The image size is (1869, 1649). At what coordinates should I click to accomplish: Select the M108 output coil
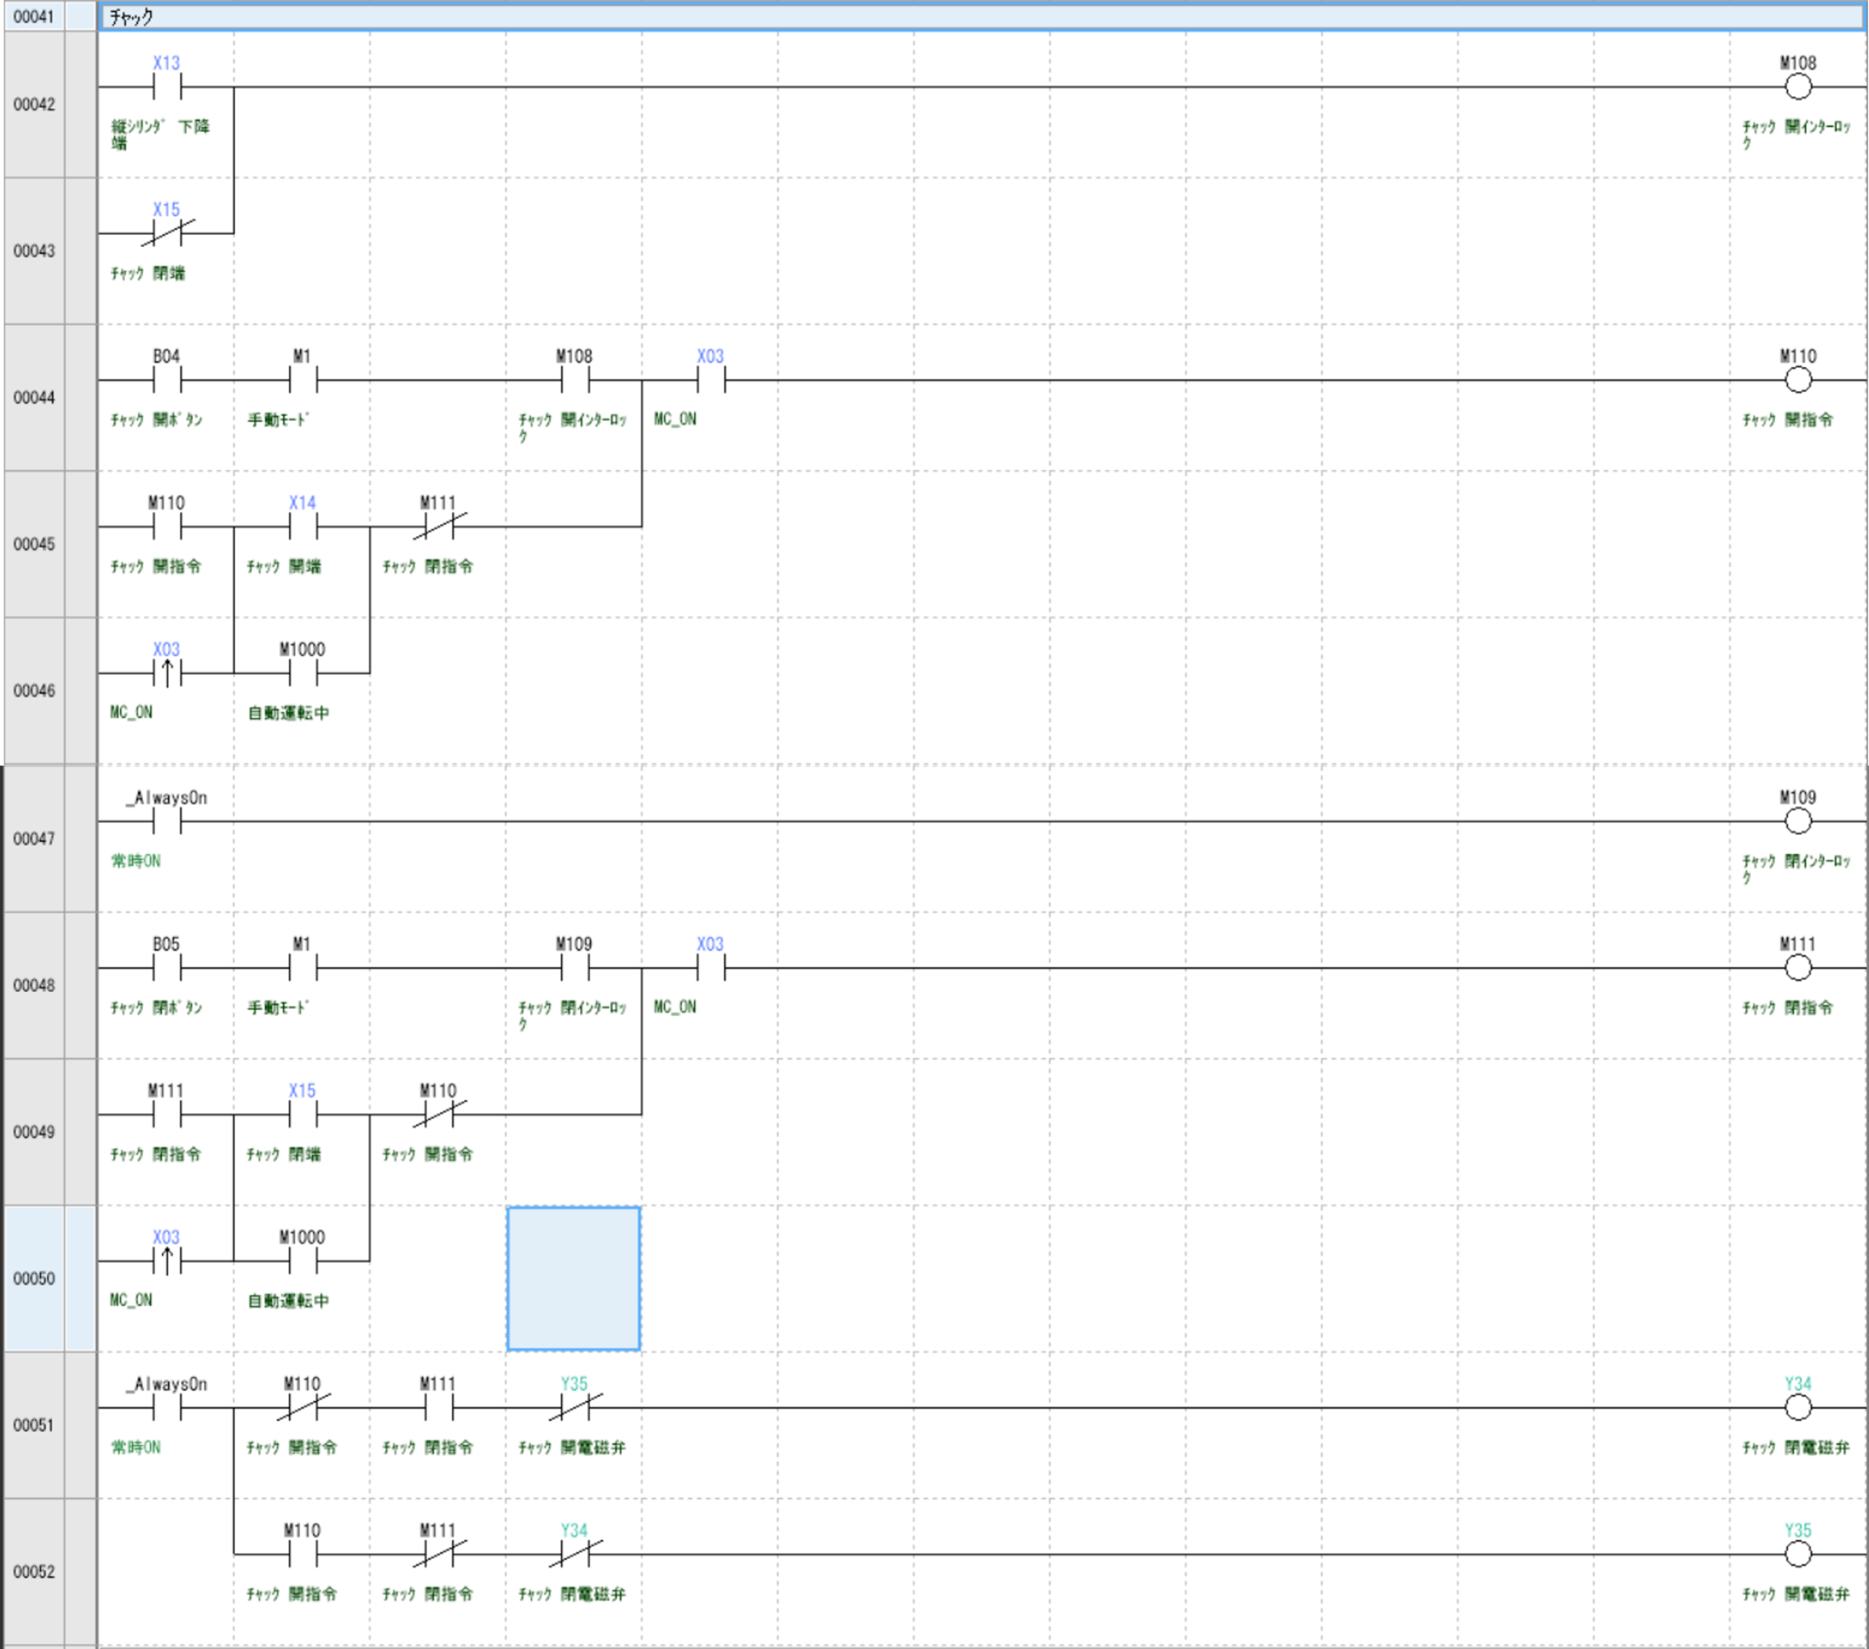point(1797,88)
